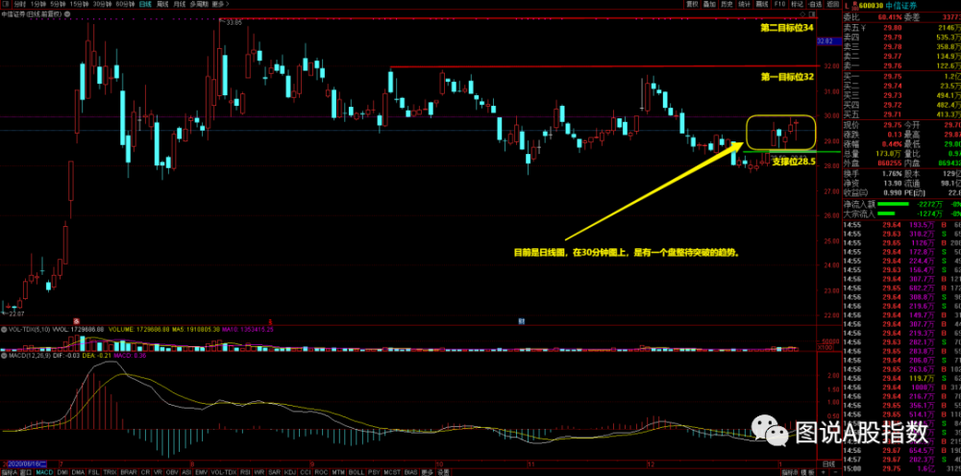Select the 1分钟 period

tap(38, 4)
